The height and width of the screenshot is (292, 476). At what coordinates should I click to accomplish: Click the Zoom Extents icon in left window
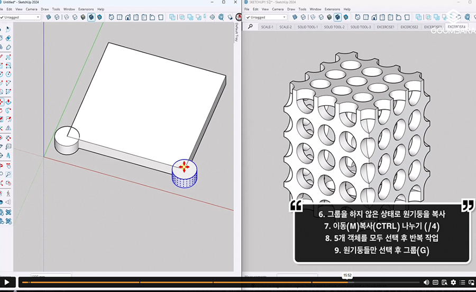tap(221, 17)
